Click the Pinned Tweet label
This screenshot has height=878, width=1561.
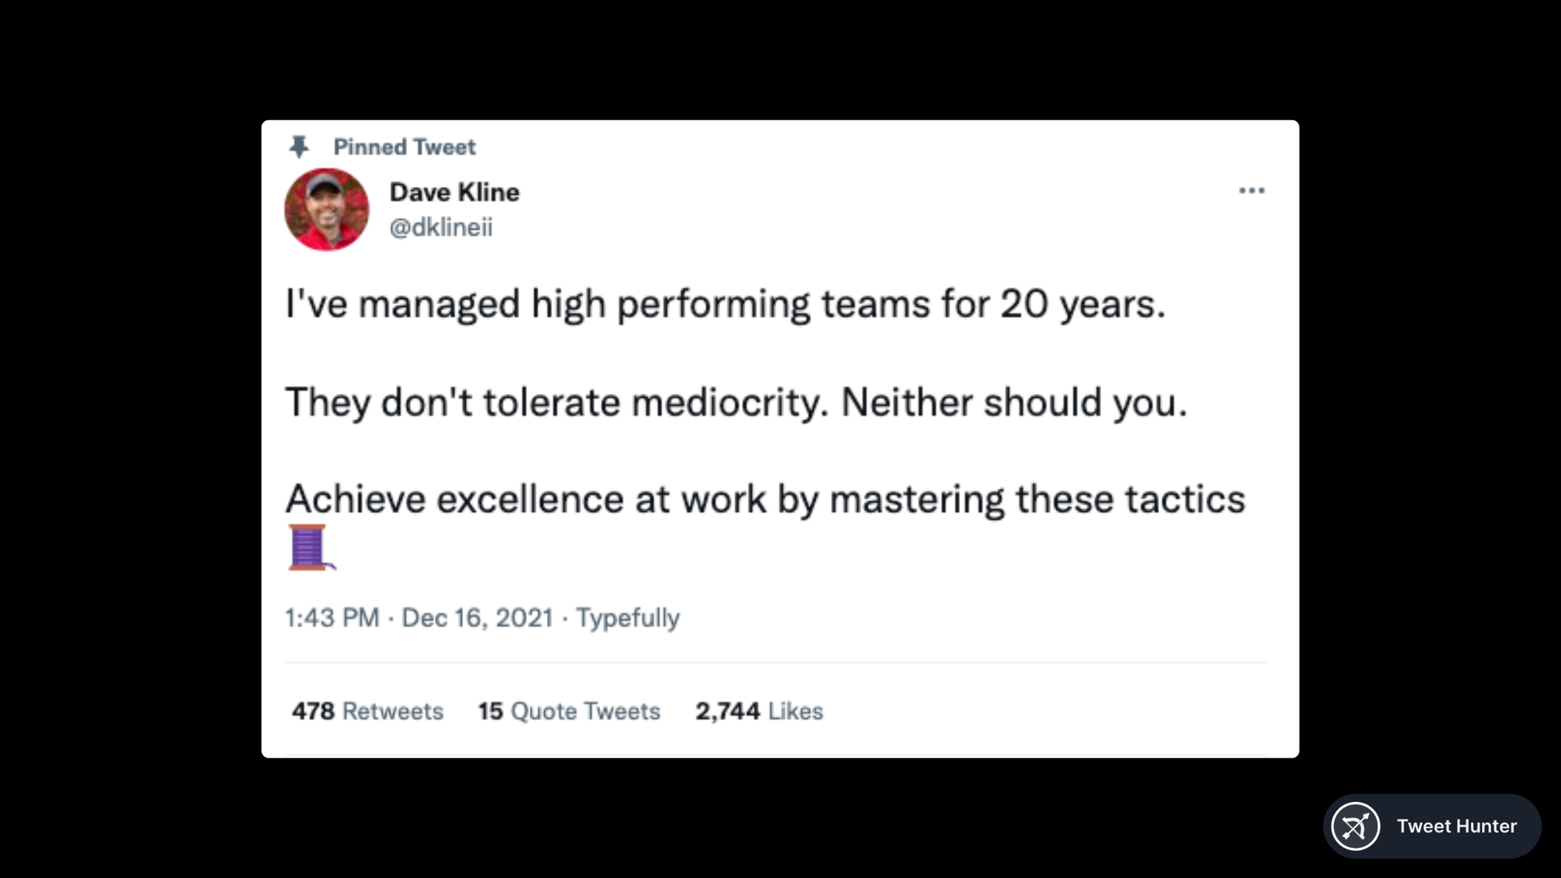[405, 147]
